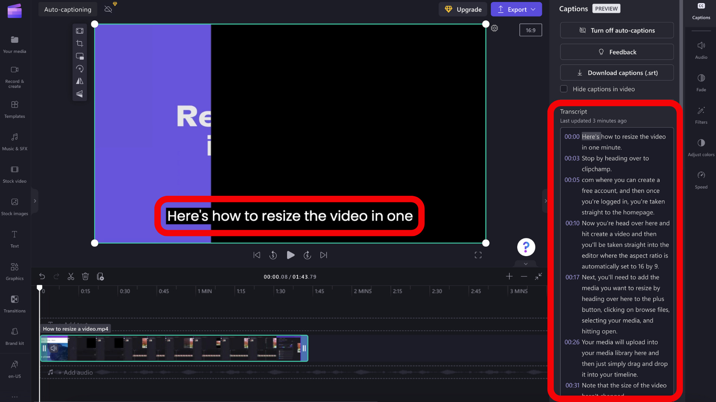Flip video horizontally with the mirror icon
Viewport: 716px width, 402px height.
coord(79,81)
